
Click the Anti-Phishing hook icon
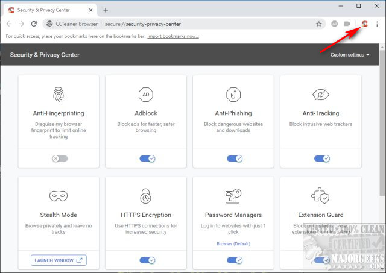point(233,95)
